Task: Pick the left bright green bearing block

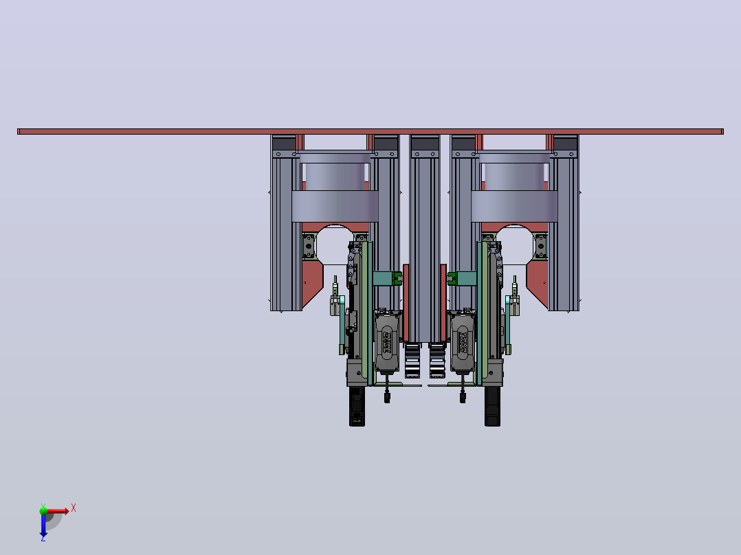Action: point(397,279)
